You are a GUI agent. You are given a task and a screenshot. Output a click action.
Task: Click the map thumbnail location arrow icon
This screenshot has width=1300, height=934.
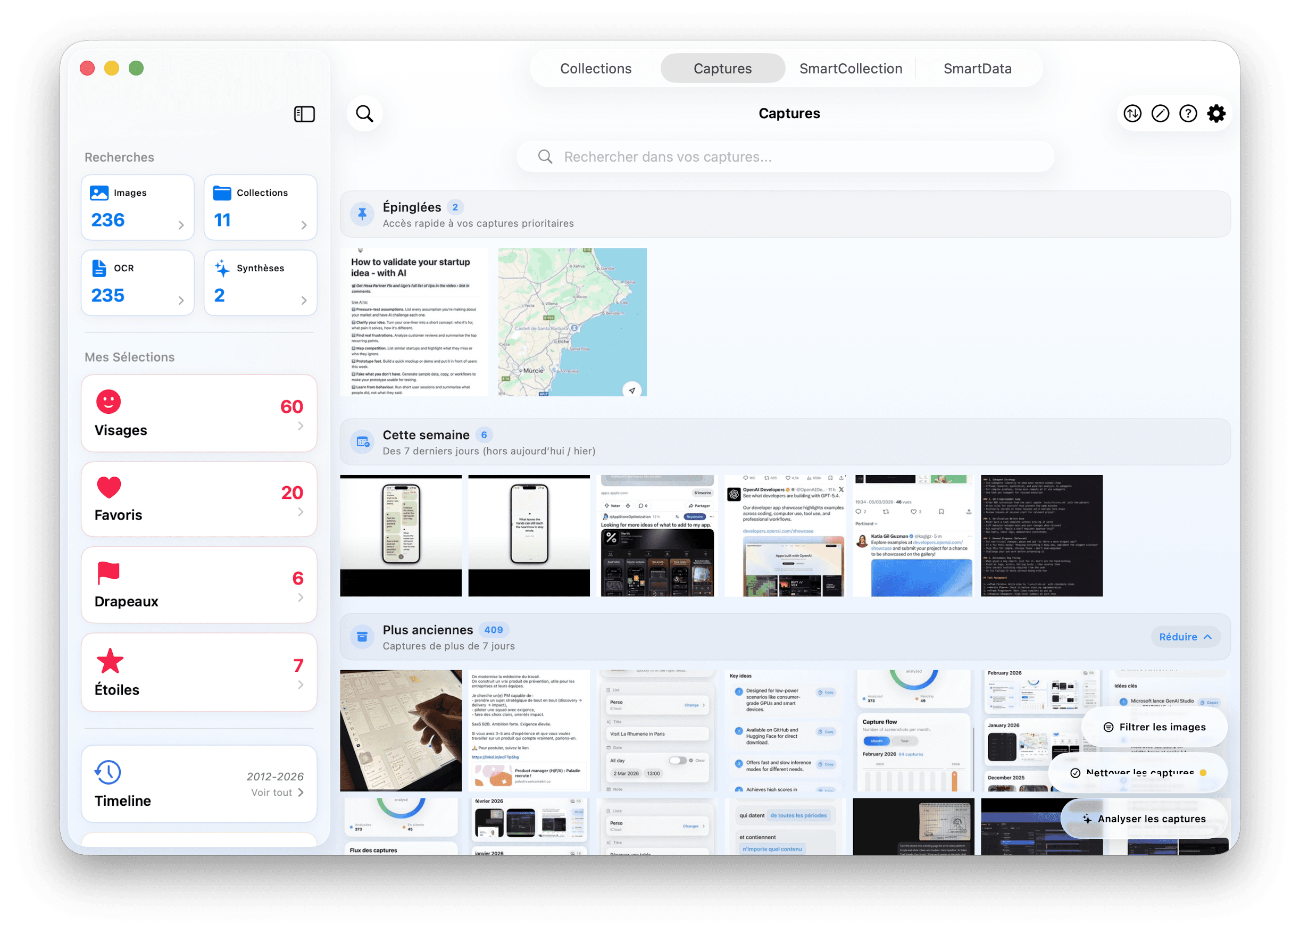point(632,390)
